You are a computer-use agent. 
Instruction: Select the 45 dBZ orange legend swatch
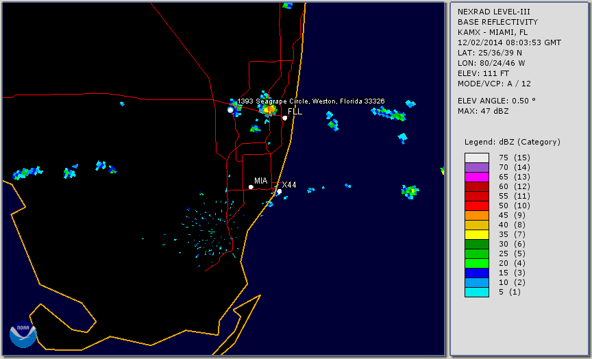pyautogui.click(x=477, y=215)
